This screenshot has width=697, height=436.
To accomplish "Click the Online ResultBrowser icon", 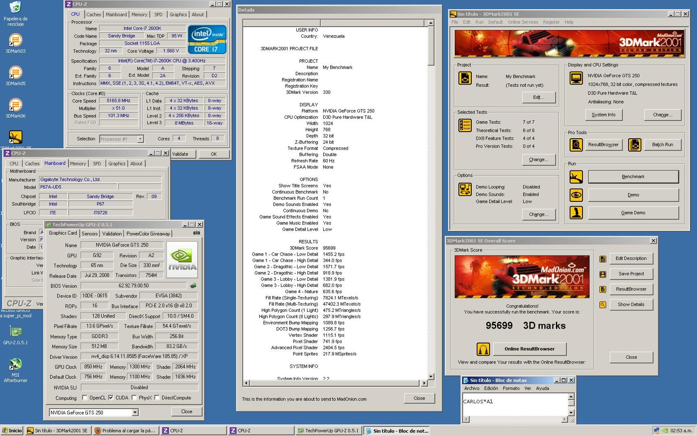I will pos(484,349).
